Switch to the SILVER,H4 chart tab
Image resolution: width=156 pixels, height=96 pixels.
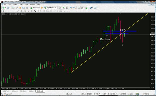click(x=23, y=91)
